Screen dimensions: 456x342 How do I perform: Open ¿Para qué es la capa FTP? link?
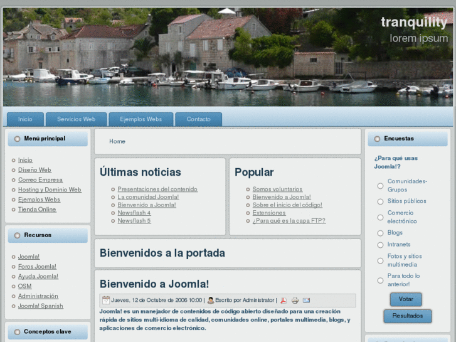(289, 221)
